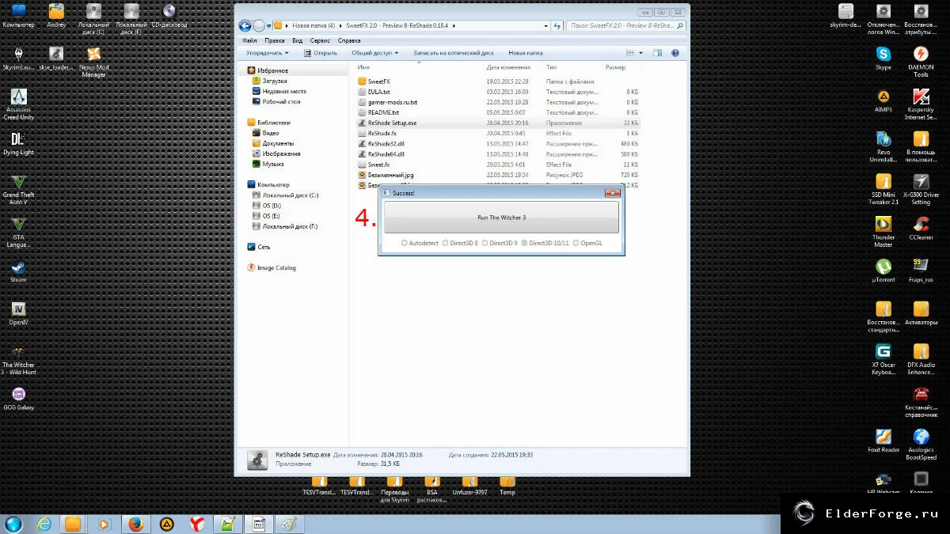Select the gamer-mods.ru.txt file
Image resolution: width=950 pixels, height=534 pixels.
498,102
